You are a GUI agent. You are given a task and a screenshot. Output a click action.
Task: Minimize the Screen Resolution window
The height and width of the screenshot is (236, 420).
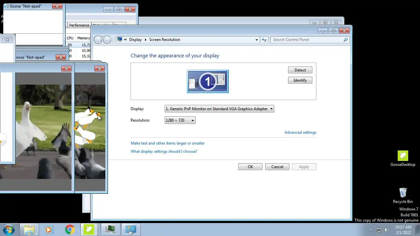point(323,31)
